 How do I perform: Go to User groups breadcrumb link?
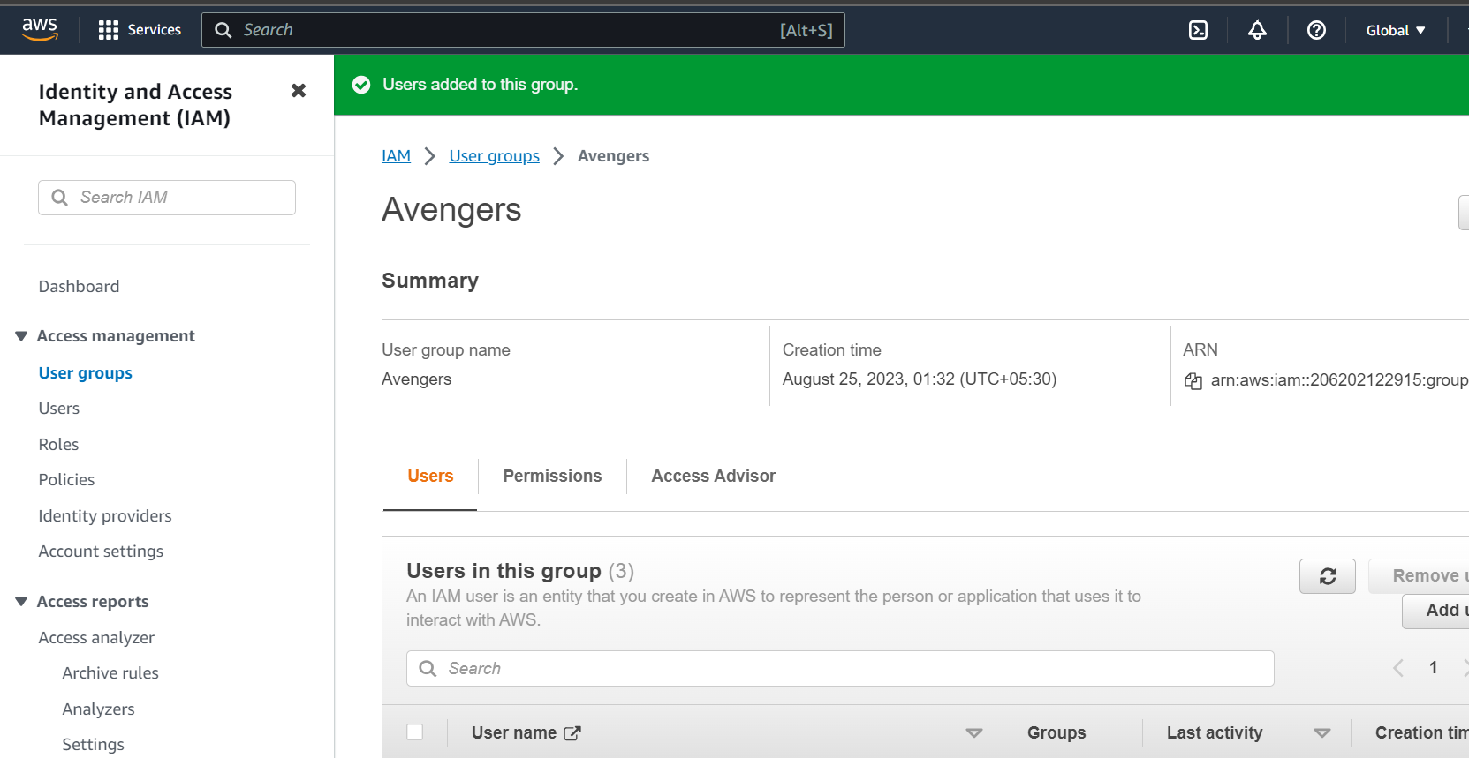(494, 156)
